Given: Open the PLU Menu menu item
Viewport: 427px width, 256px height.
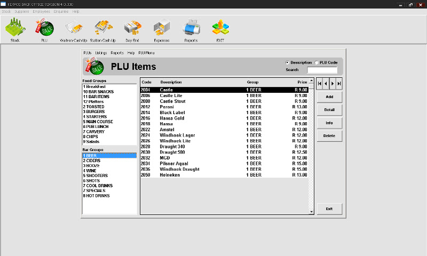Looking at the screenshot, I should pyautogui.click(x=146, y=53).
